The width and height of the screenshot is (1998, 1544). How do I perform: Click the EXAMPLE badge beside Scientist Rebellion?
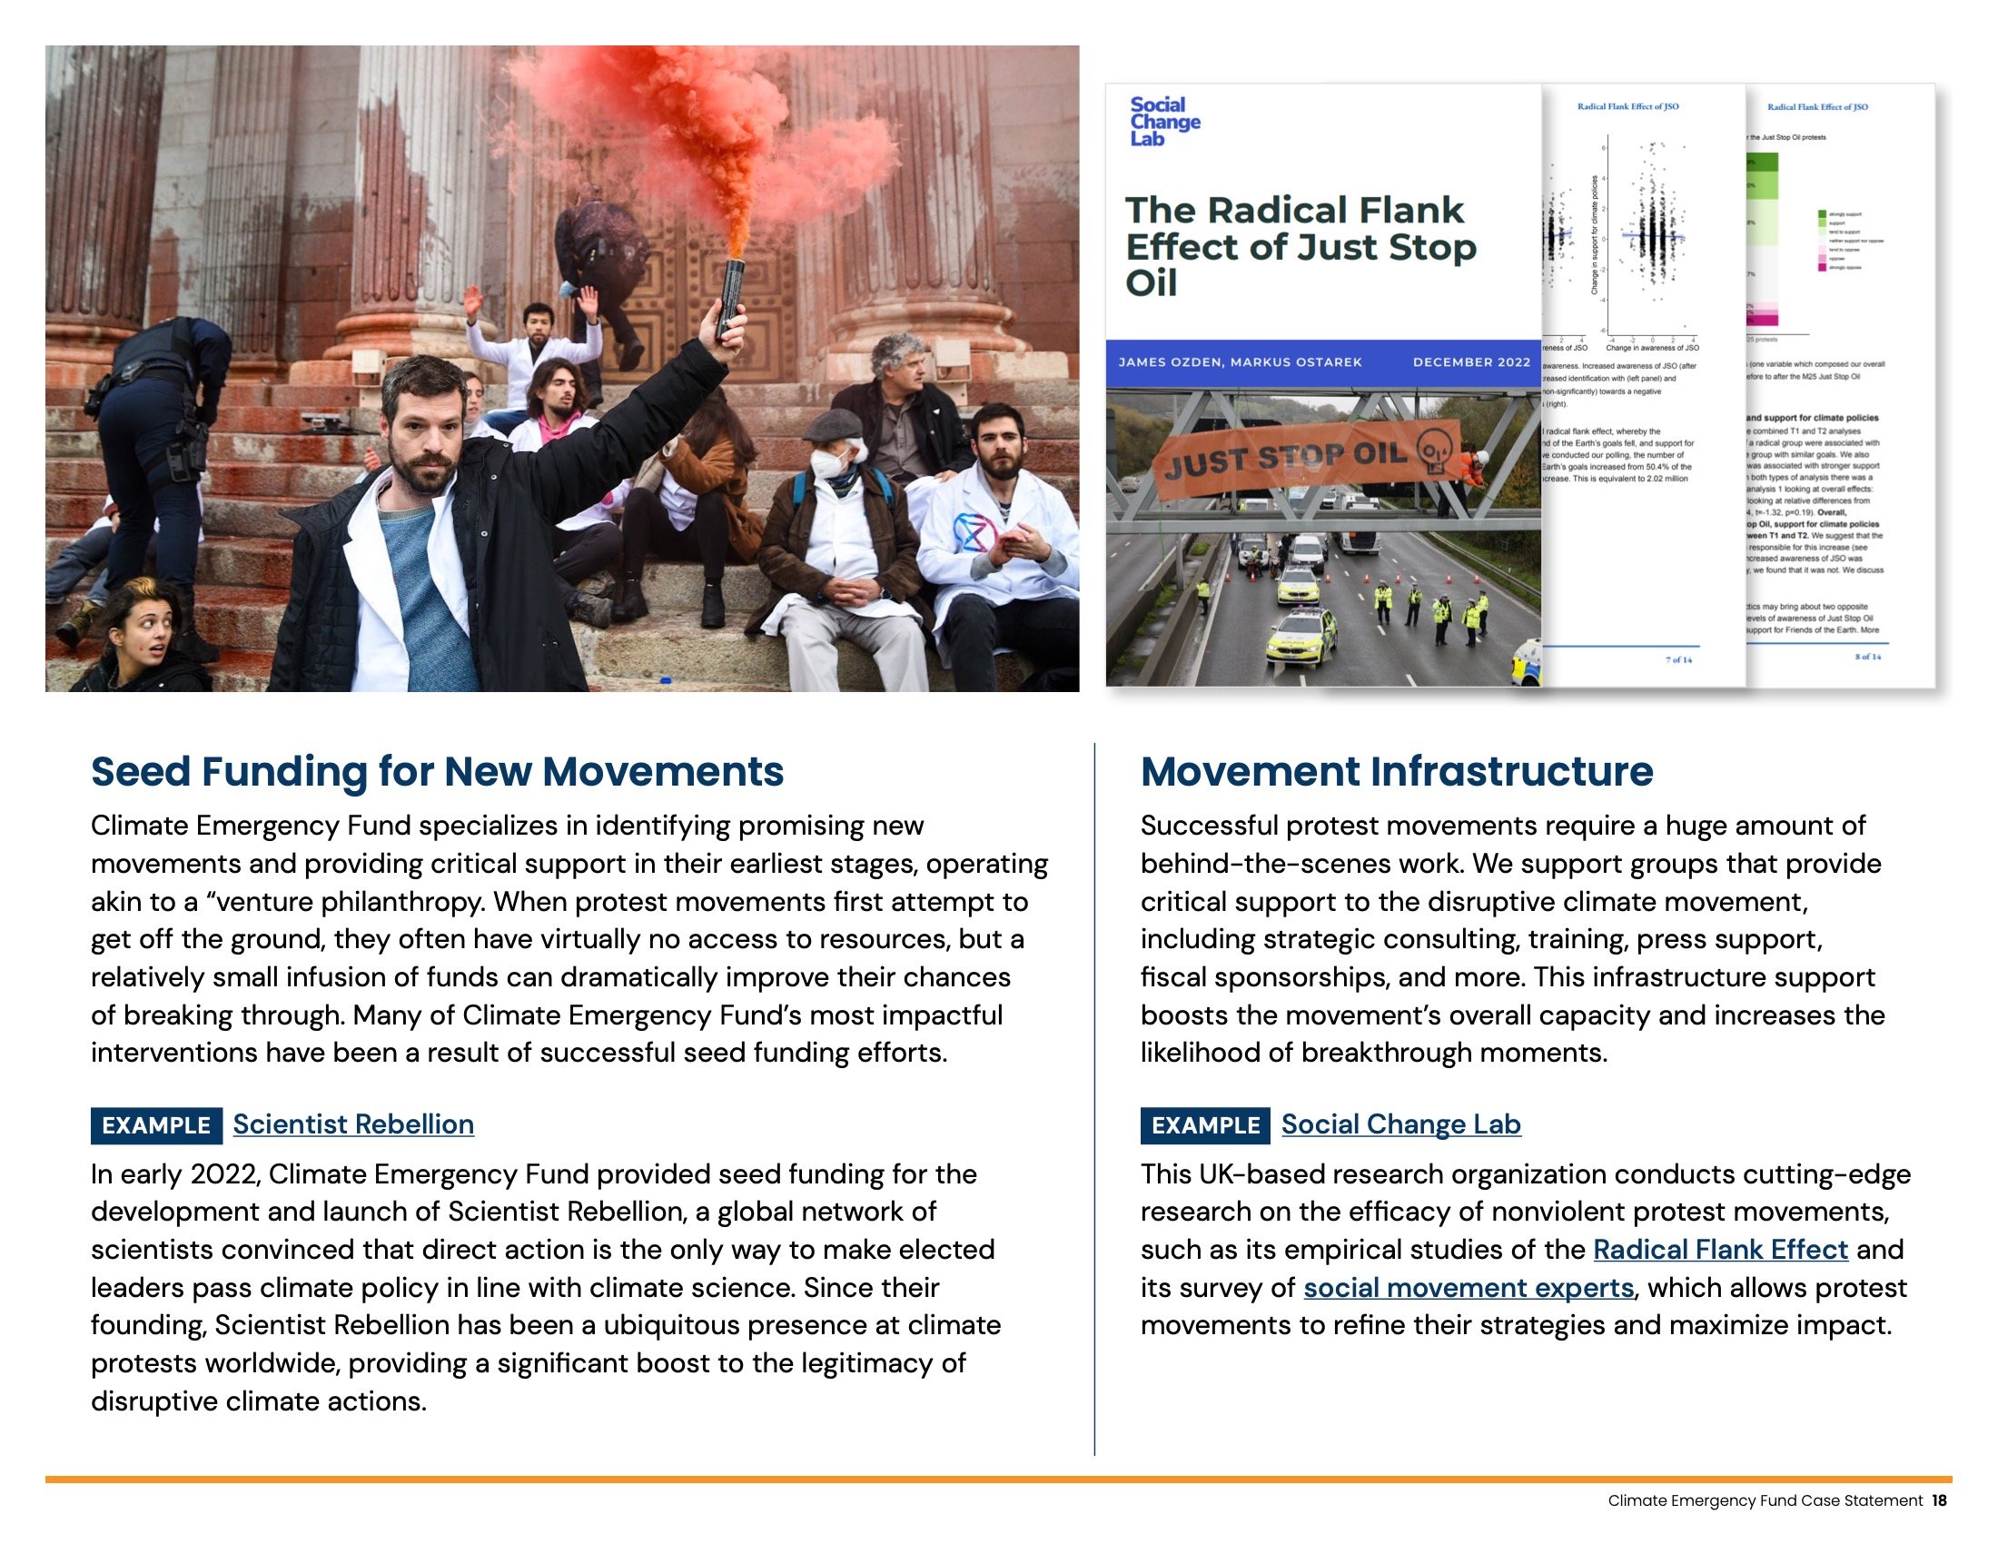pyautogui.click(x=156, y=1125)
